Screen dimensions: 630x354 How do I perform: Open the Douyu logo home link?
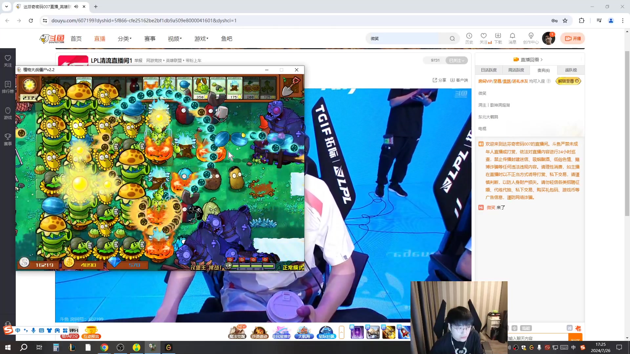[x=52, y=39]
